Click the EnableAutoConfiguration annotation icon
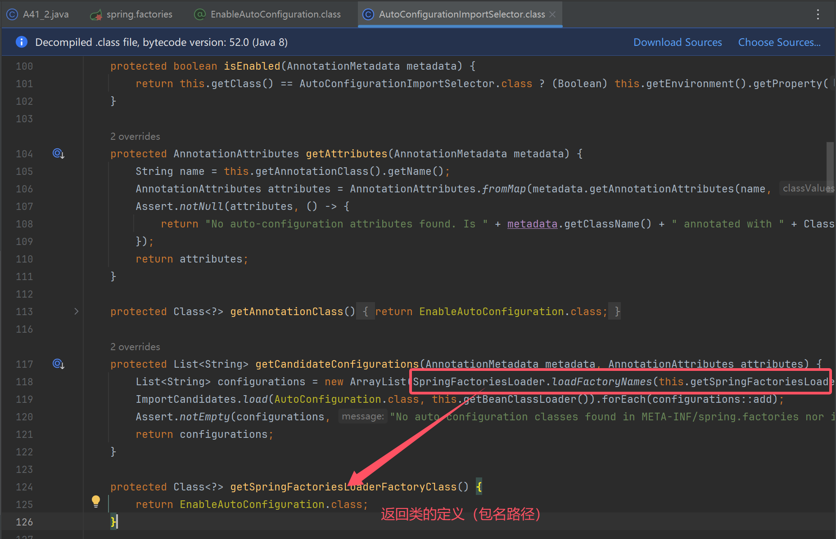Image resolution: width=836 pixels, height=539 pixels. point(200,14)
